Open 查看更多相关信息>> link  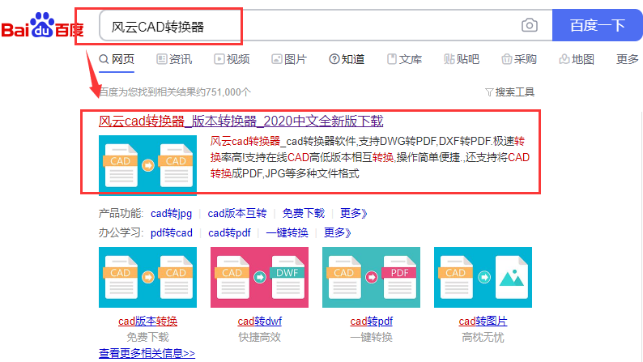[147, 353]
